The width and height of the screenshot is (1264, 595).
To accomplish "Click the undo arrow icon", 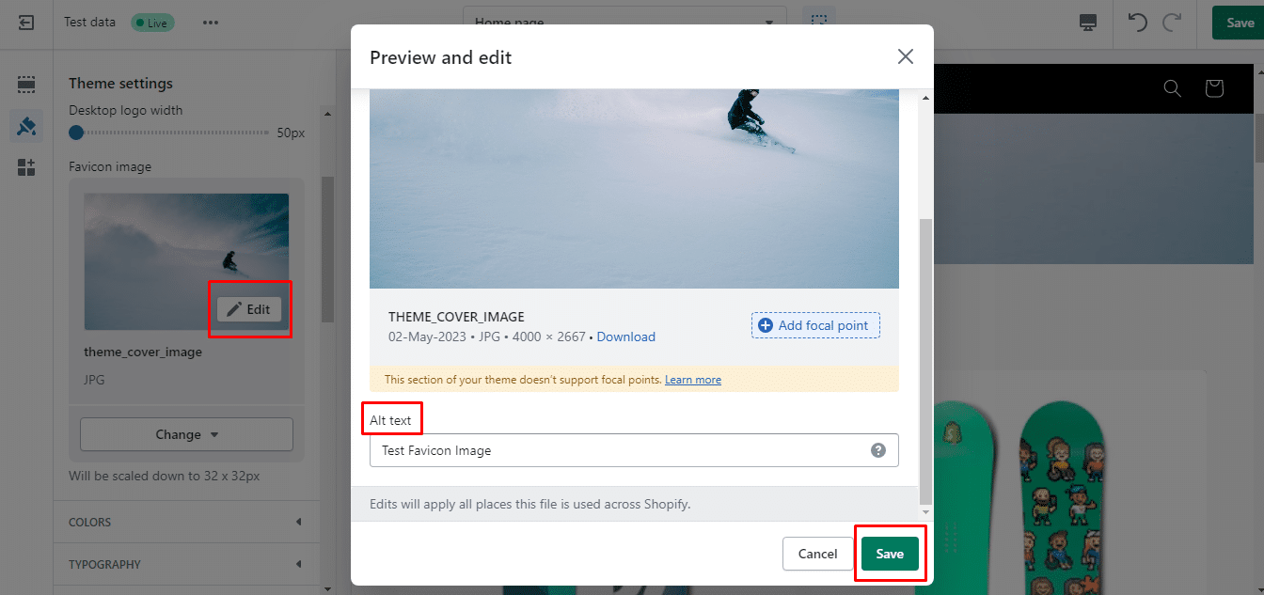I will 1138,23.
